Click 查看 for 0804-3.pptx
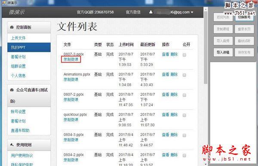 166,135
